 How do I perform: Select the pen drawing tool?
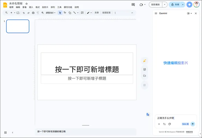click(x=88, y=13)
